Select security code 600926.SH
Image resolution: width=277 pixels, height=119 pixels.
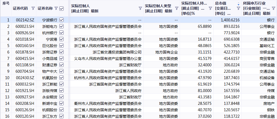point(25,33)
